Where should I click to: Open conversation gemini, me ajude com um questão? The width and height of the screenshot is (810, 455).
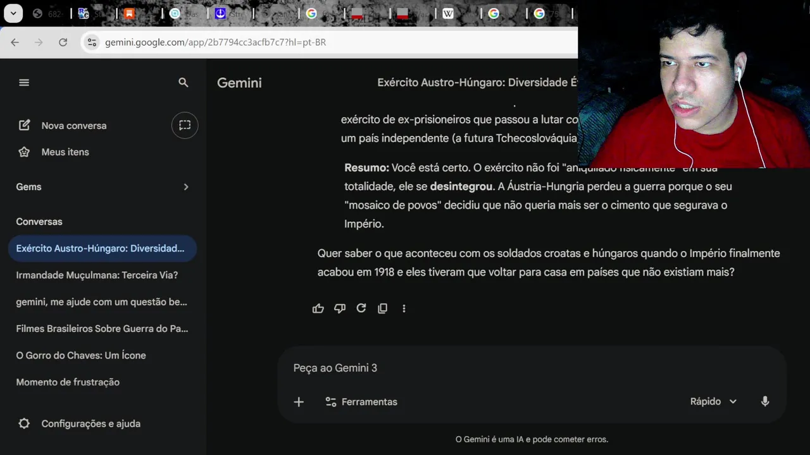click(x=101, y=301)
